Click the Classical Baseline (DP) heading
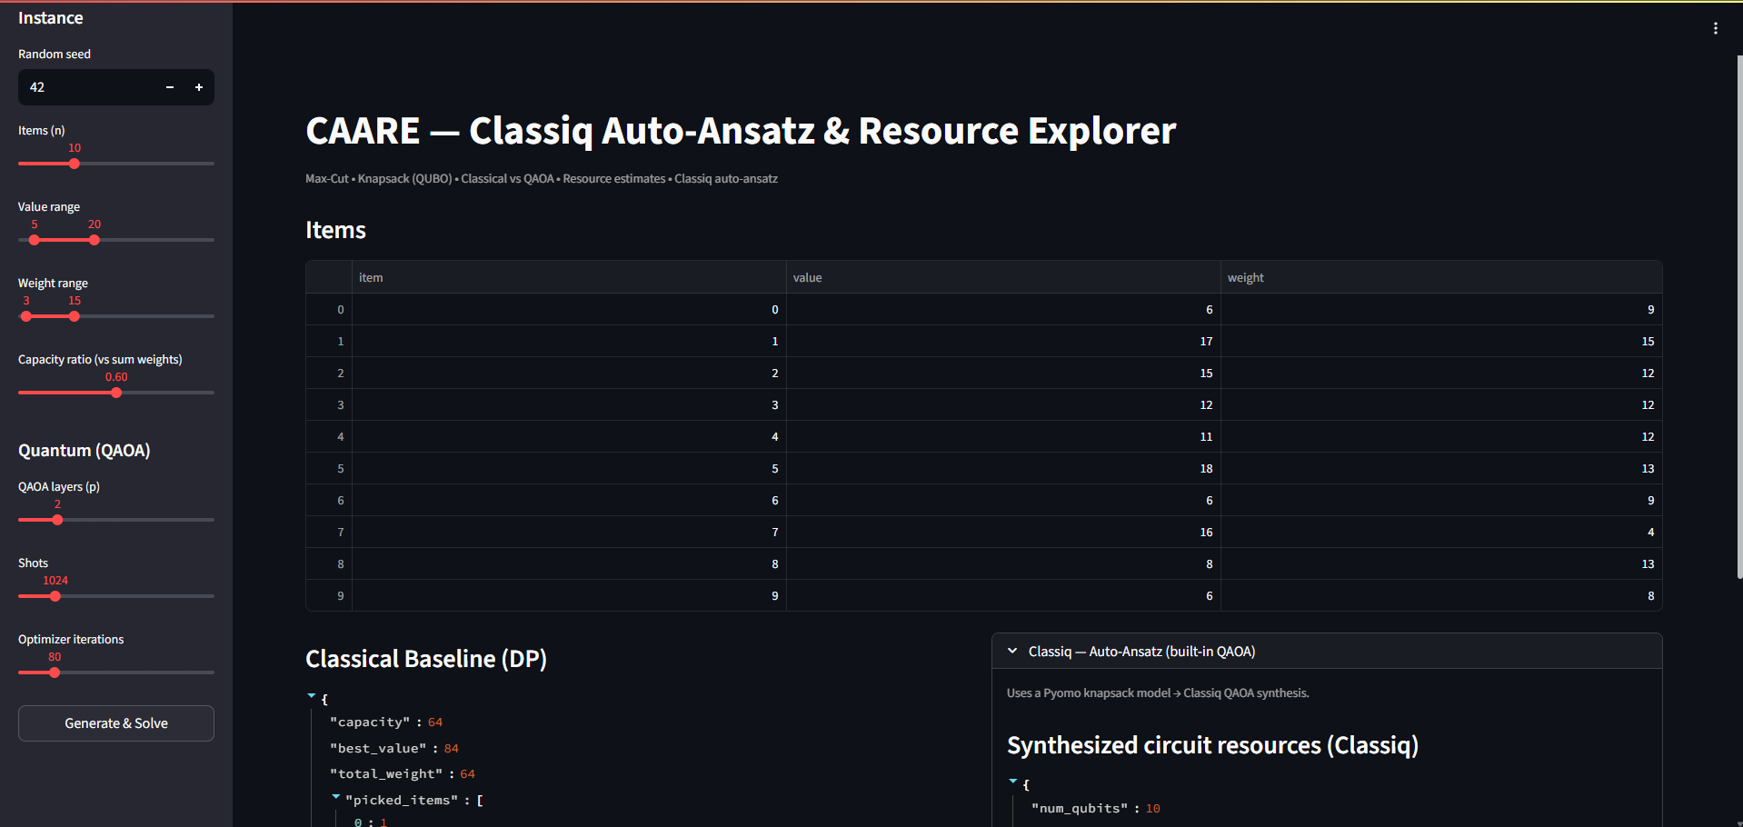This screenshot has height=827, width=1743. (426, 659)
